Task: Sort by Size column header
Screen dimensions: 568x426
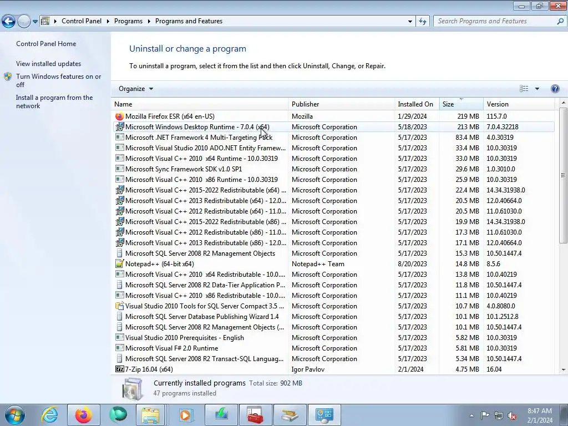Action: [x=461, y=104]
